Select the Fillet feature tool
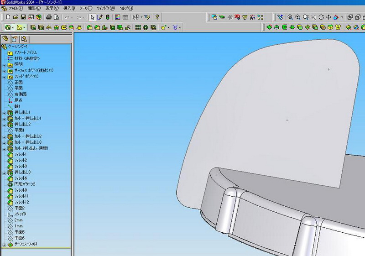 [x=89, y=27]
